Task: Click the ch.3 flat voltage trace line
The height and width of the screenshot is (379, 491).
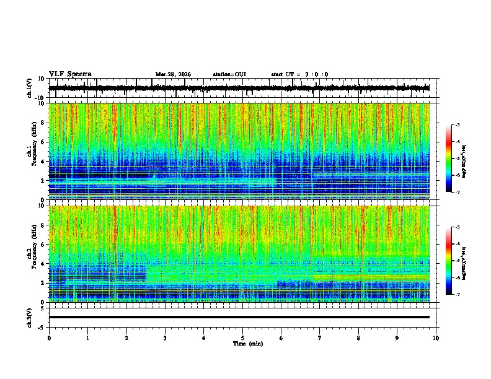Action: [x=239, y=317]
